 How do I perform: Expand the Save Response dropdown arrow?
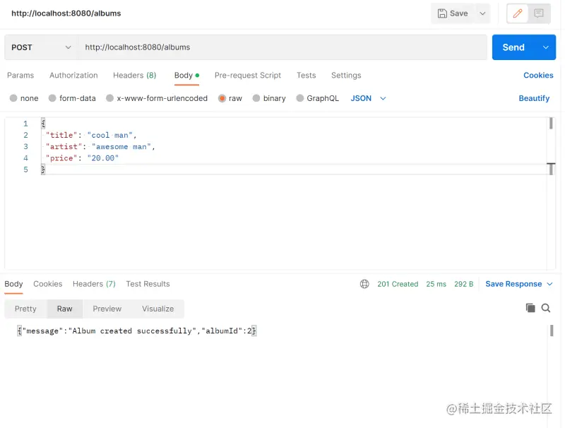pyautogui.click(x=550, y=284)
